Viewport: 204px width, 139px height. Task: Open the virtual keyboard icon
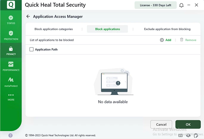tap(180, 135)
